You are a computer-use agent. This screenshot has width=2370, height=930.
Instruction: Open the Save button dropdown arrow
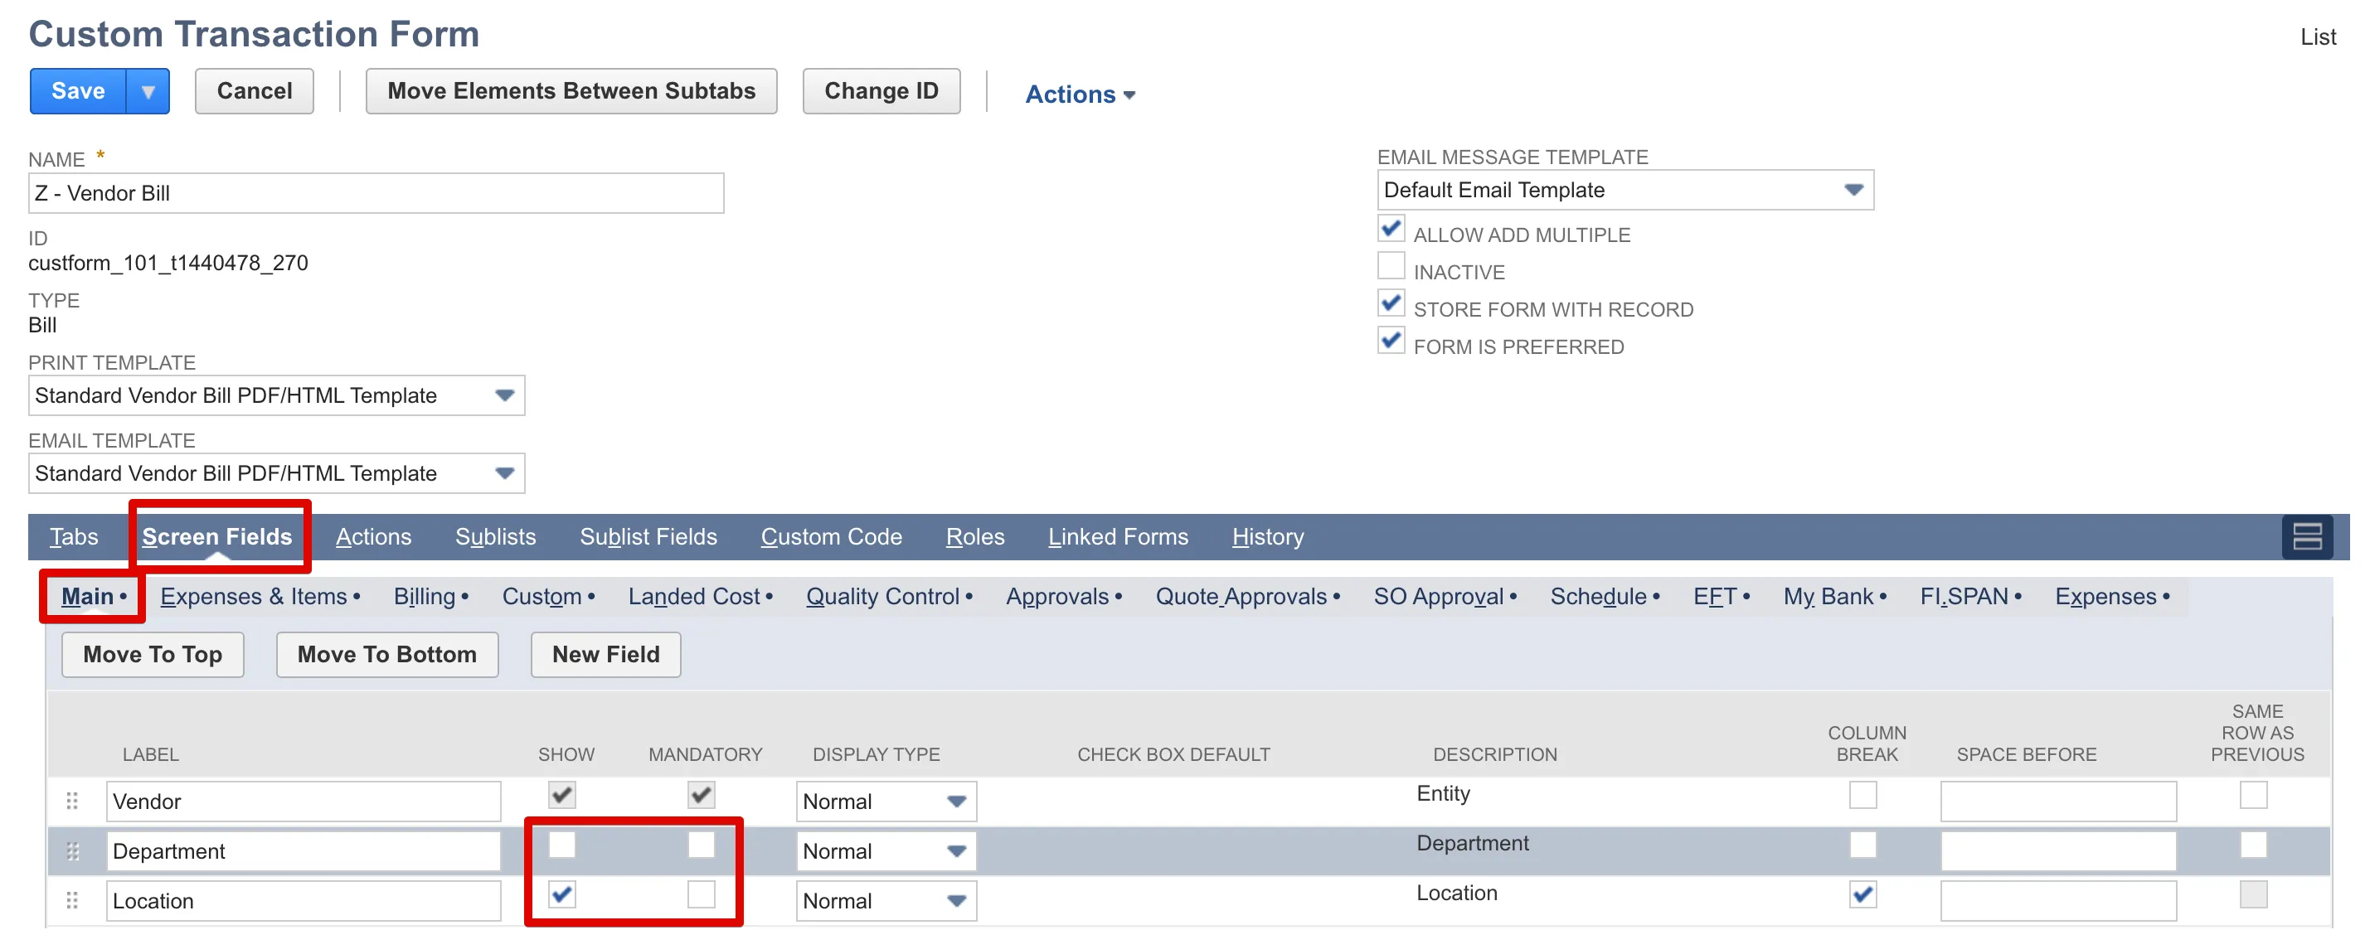pyautogui.click(x=148, y=91)
